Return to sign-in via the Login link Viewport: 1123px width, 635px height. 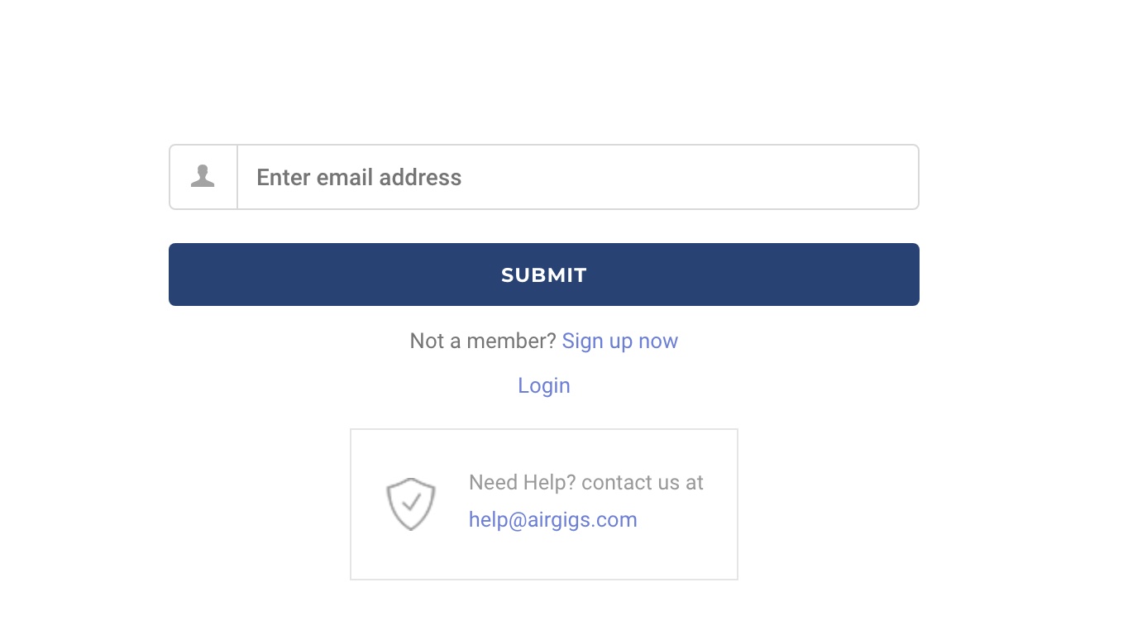click(x=543, y=385)
